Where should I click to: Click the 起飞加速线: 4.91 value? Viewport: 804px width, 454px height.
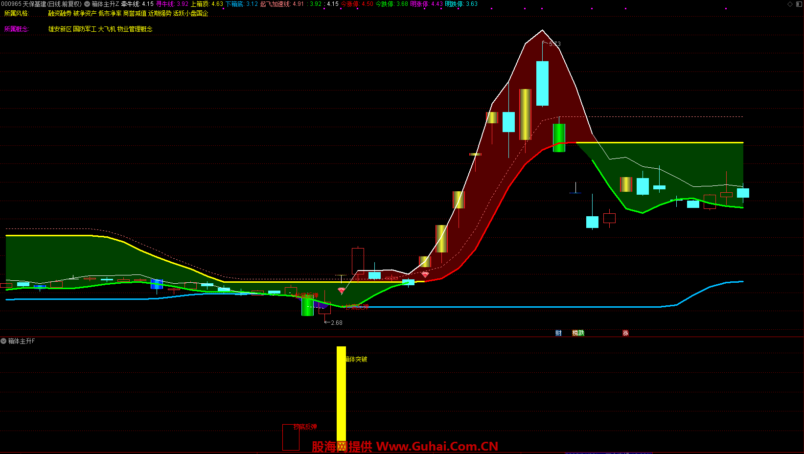(282, 4)
